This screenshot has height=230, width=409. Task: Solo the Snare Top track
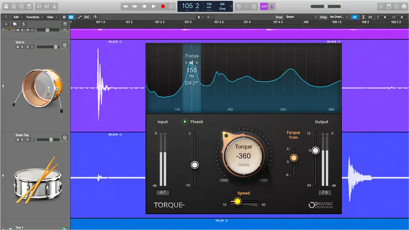point(23,140)
